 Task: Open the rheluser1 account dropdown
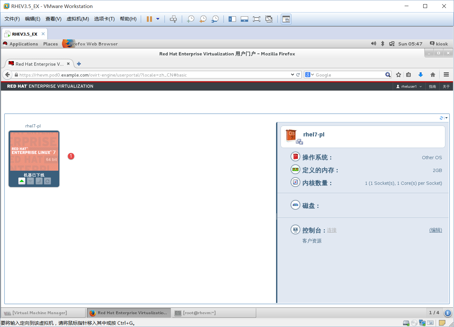point(409,86)
